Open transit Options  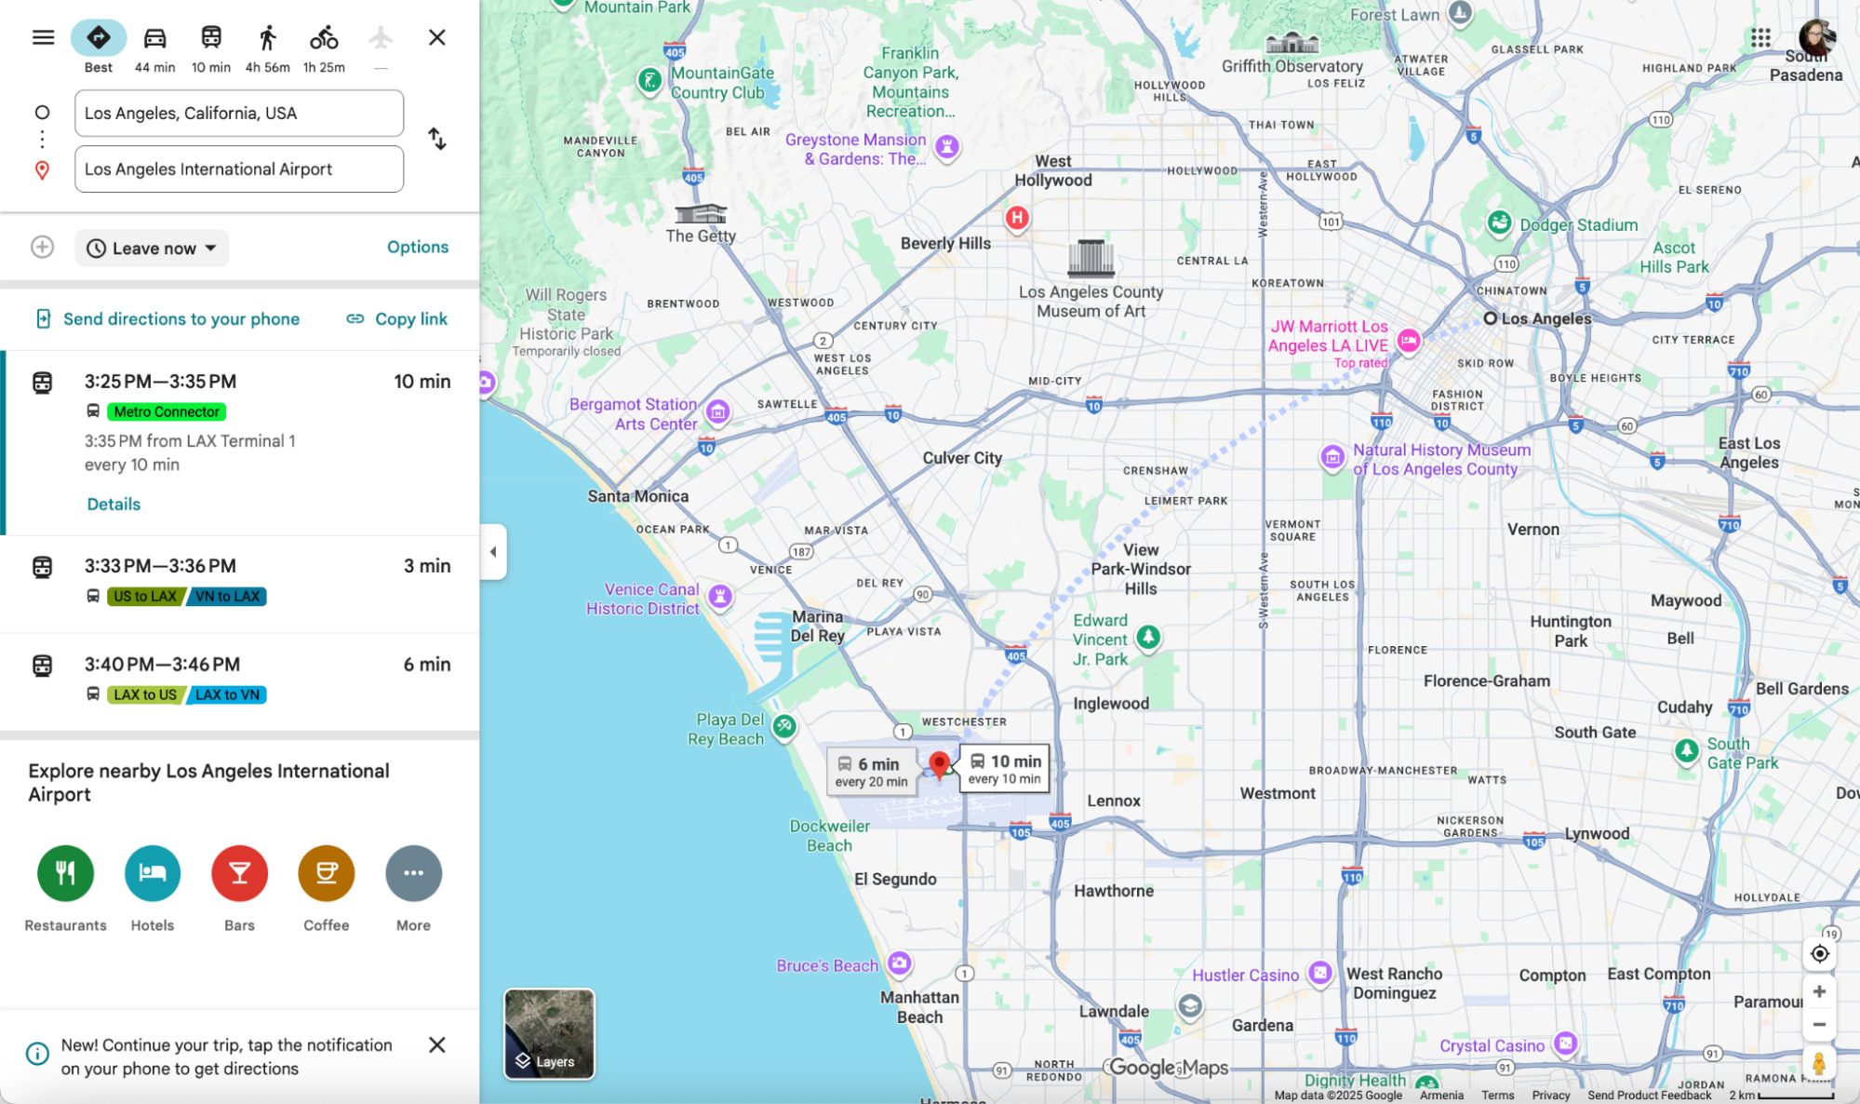point(418,247)
